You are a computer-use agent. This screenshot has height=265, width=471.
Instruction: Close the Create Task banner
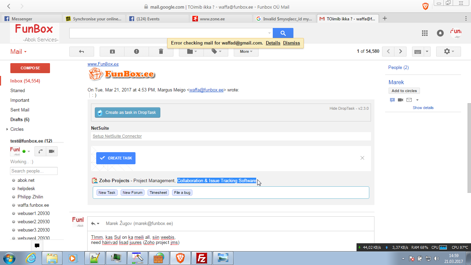coord(362,158)
